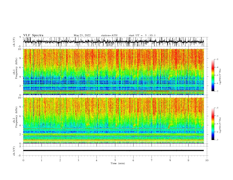Click the ch.2 spectrogram color scale bar
233x180 pixels.
[x=213, y=124]
